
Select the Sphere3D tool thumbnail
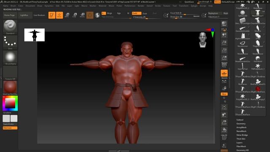pyautogui.click(x=243, y=14)
